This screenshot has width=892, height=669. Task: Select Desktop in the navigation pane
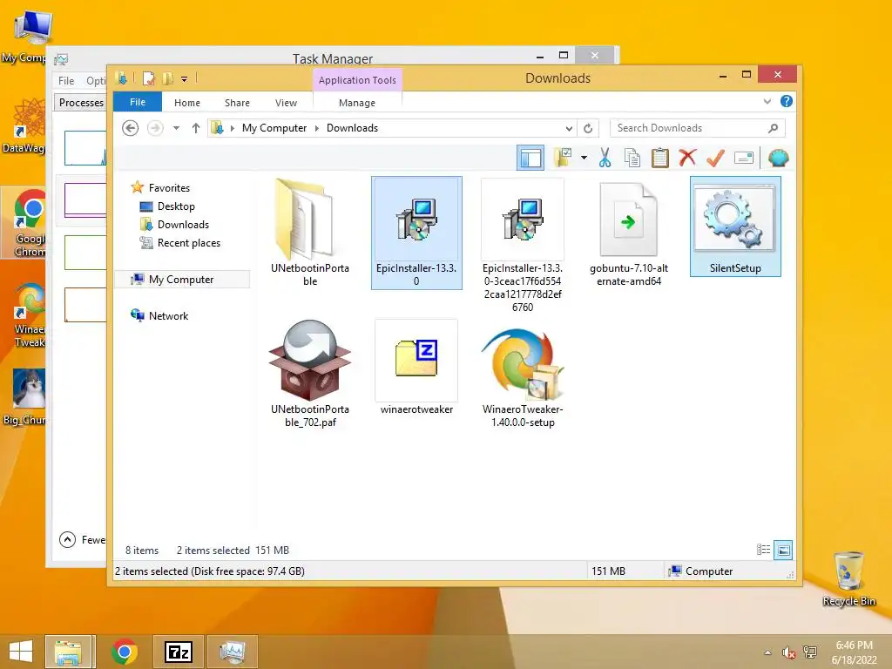tap(176, 206)
